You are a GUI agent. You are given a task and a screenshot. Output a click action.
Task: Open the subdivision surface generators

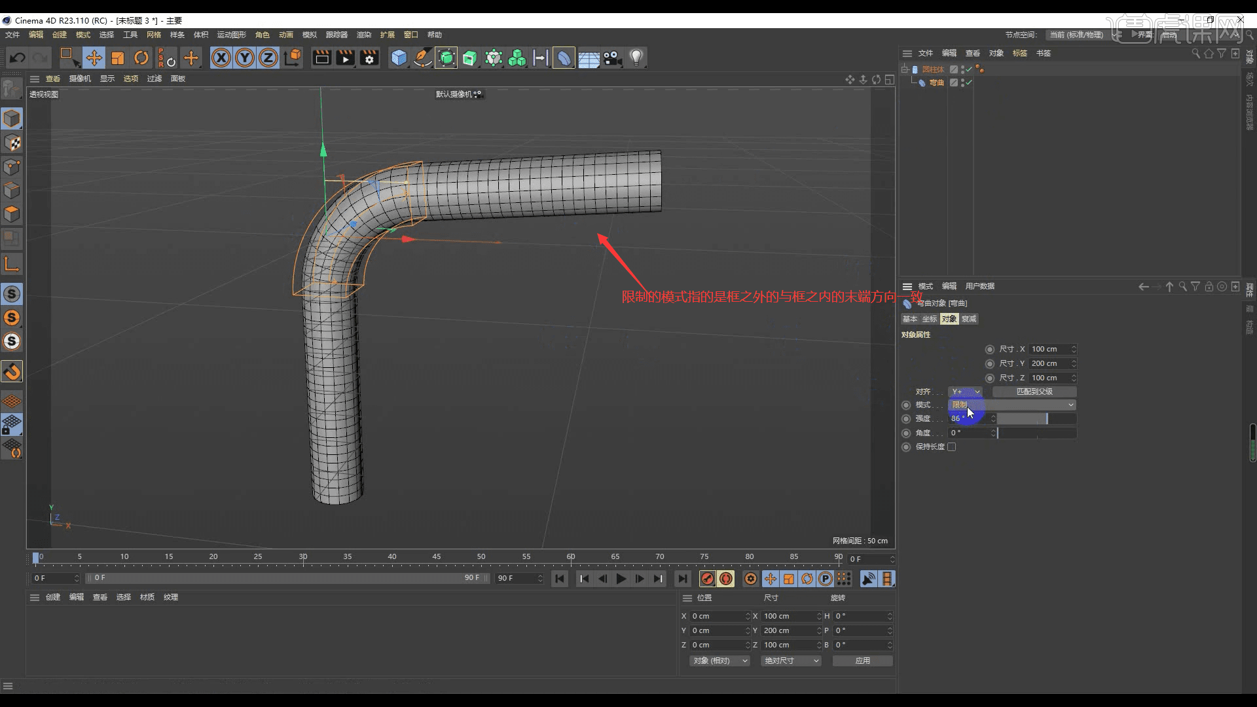(x=446, y=58)
